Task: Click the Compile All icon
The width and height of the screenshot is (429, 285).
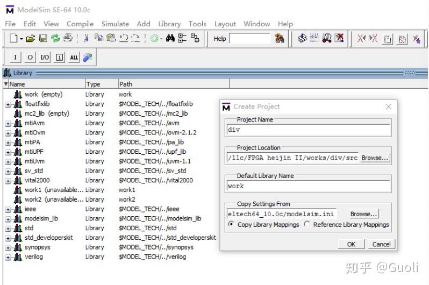Action: point(314,38)
